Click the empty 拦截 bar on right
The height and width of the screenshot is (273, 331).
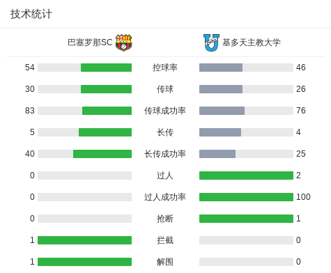[x=246, y=240]
